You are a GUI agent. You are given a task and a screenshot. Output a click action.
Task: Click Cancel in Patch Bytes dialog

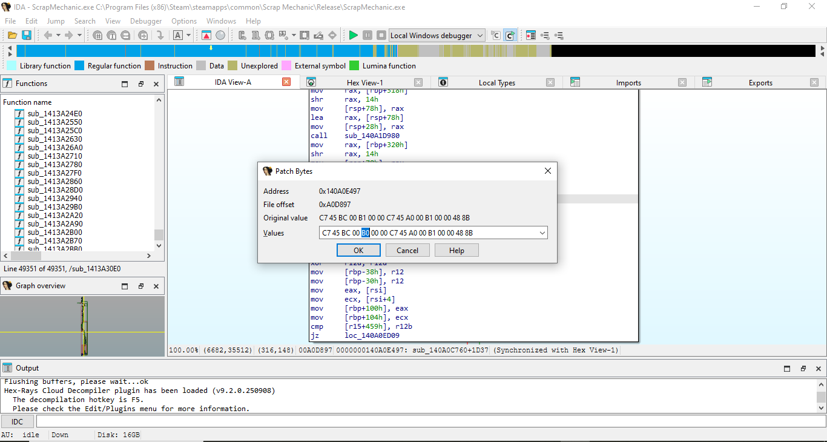click(407, 250)
